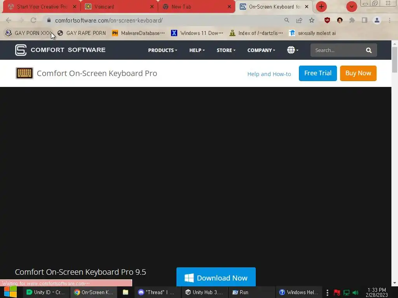Viewport: 398px width, 298px height.
Task: View site security lock info
Action: pos(49,20)
